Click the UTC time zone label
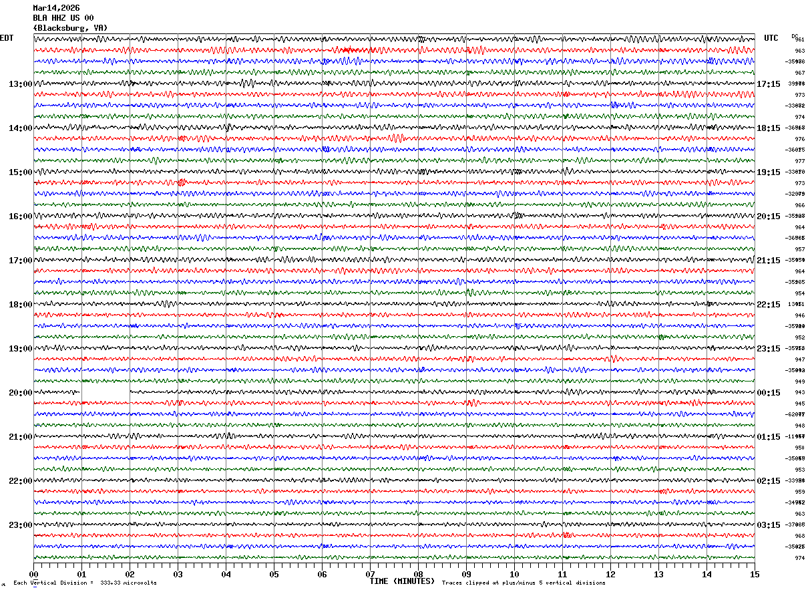The width and height of the screenshot is (808, 592). click(x=771, y=38)
